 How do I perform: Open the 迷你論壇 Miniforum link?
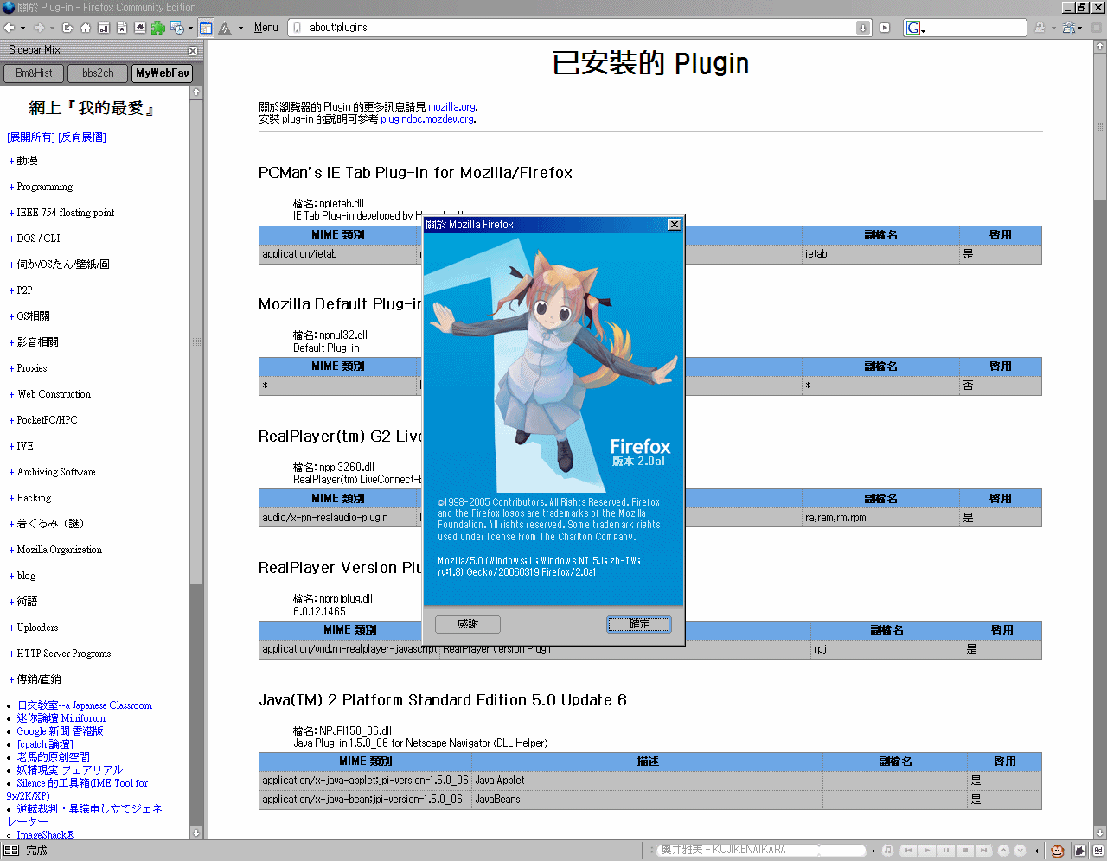click(61, 718)
